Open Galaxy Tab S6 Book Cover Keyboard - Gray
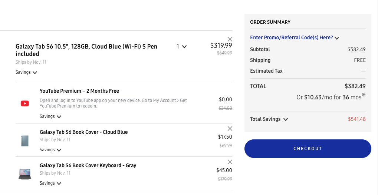This screenshot has height=195, width=378. coord(88,165)
